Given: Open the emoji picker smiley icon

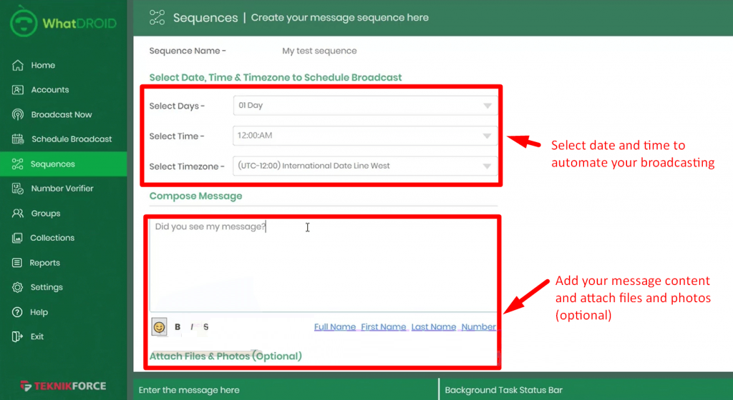Looking at the screenshot, I should (159, 327).
